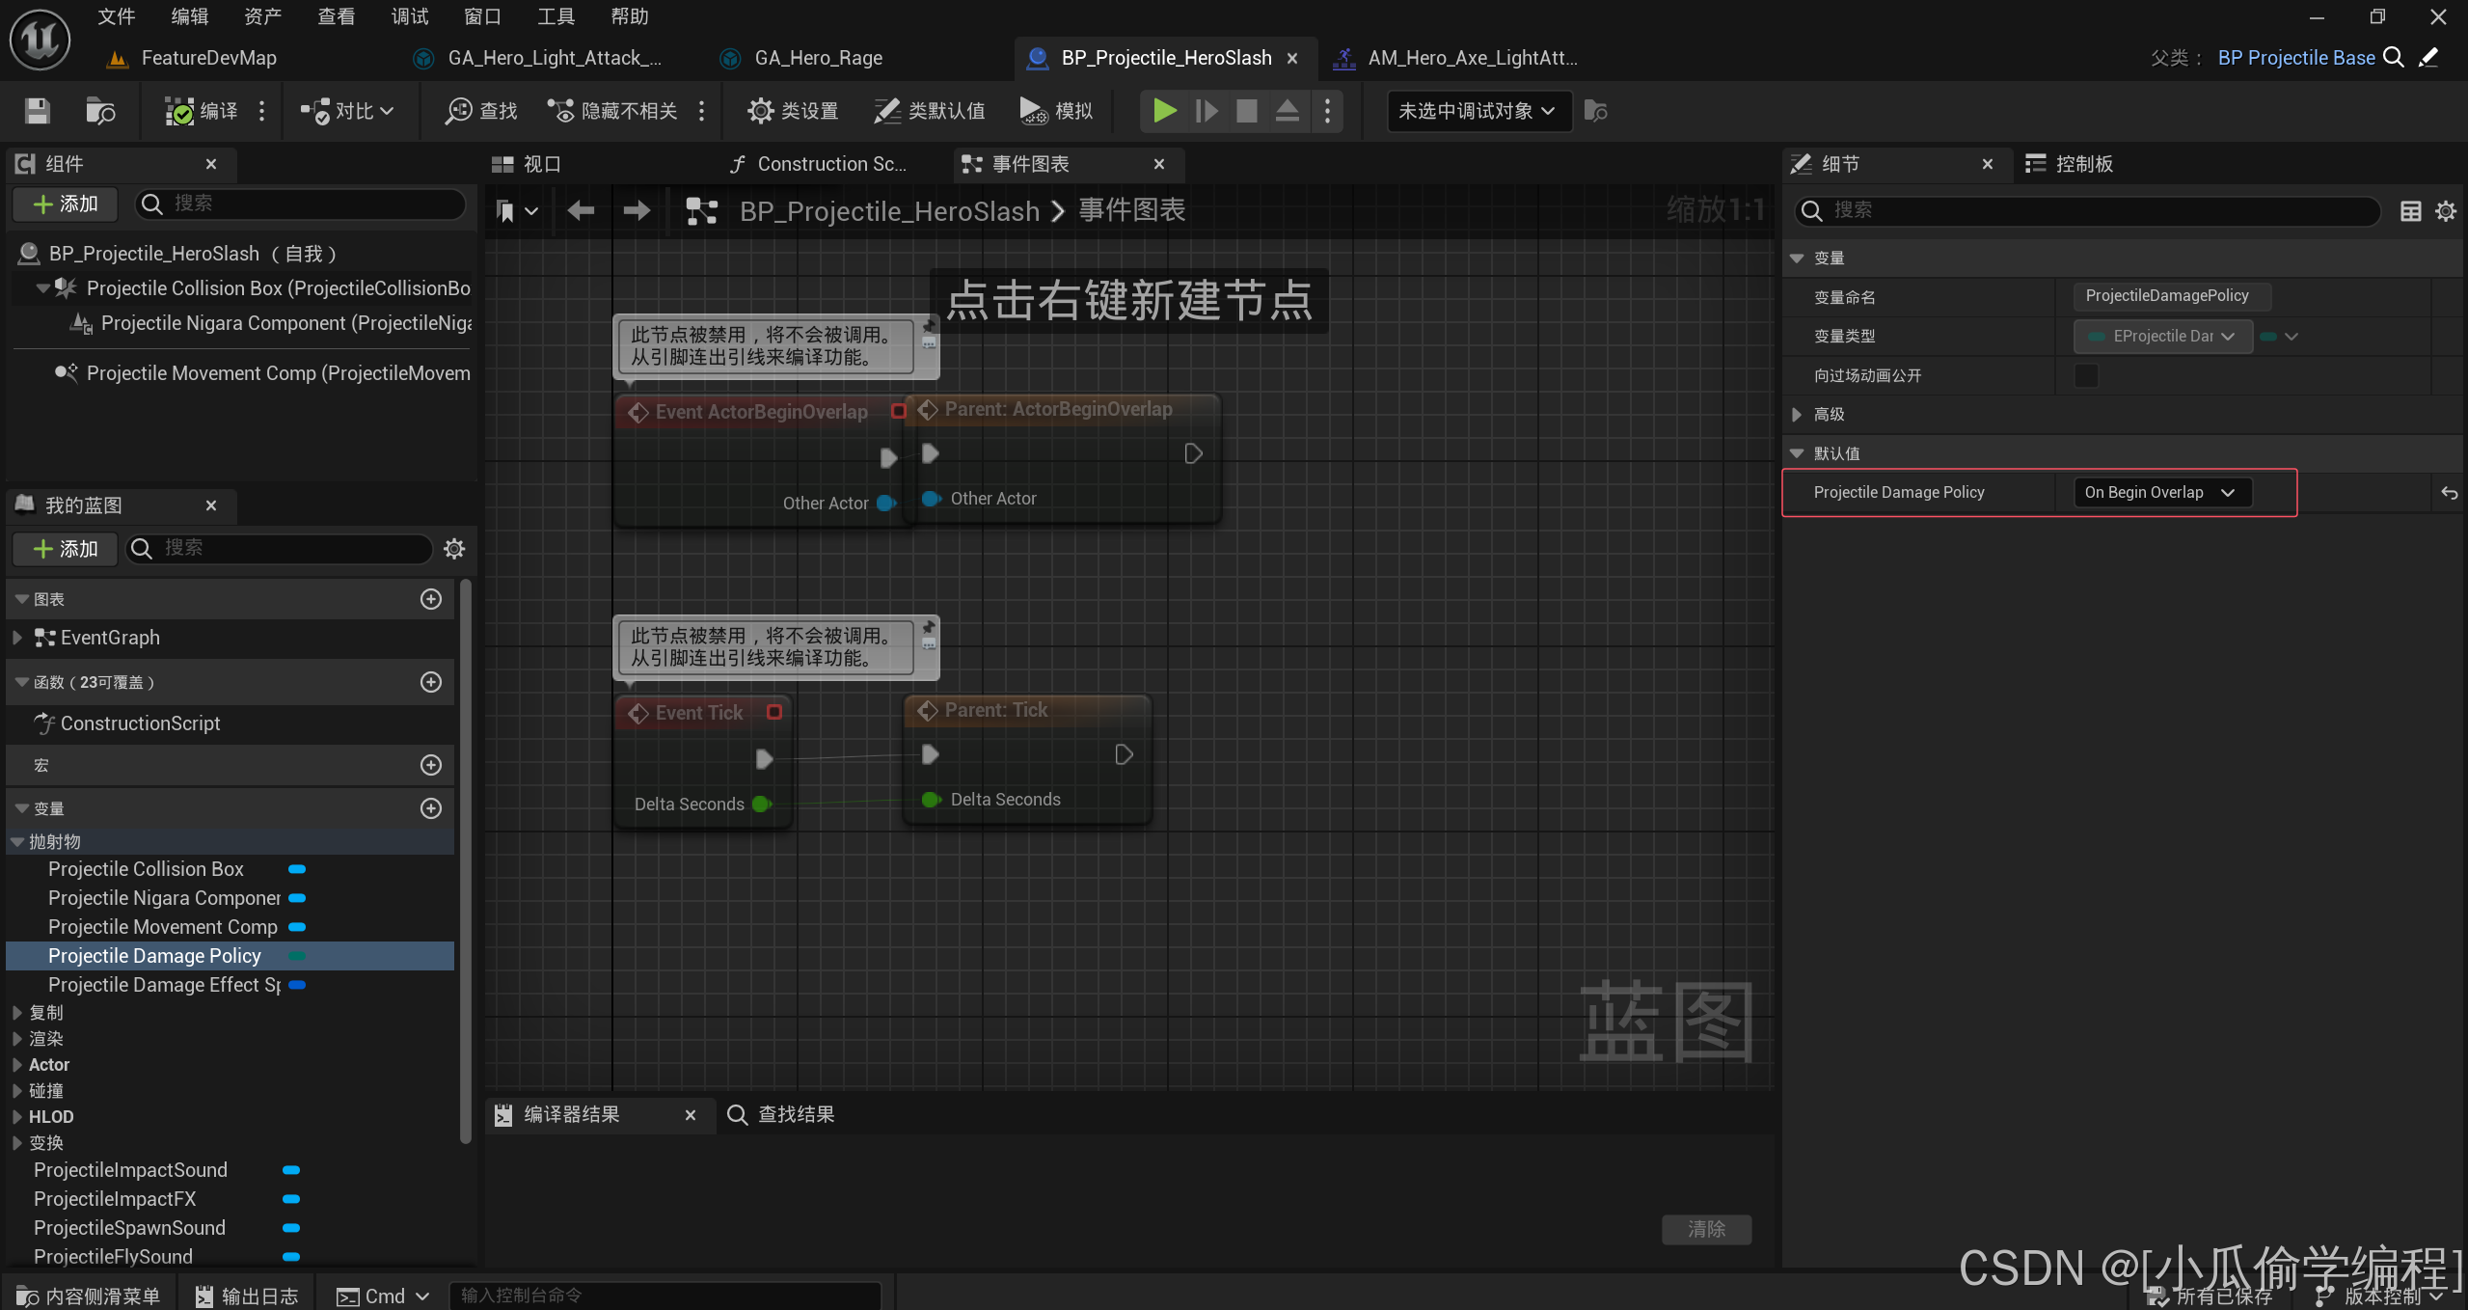This screenshot has width=2468, height=1310.
Task: Click the 查找 find button
Action: (x=481, y=111)
